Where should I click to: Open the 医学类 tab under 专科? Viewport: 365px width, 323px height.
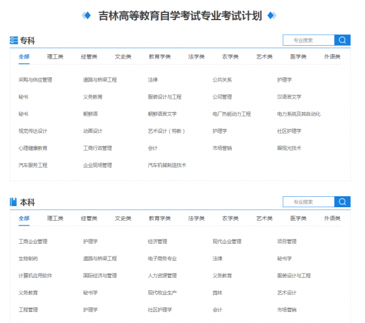(x=298, y=57)
